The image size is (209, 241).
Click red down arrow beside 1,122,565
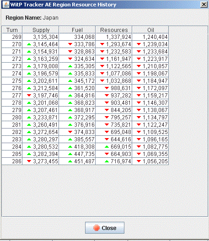click(x=102, y=66)
